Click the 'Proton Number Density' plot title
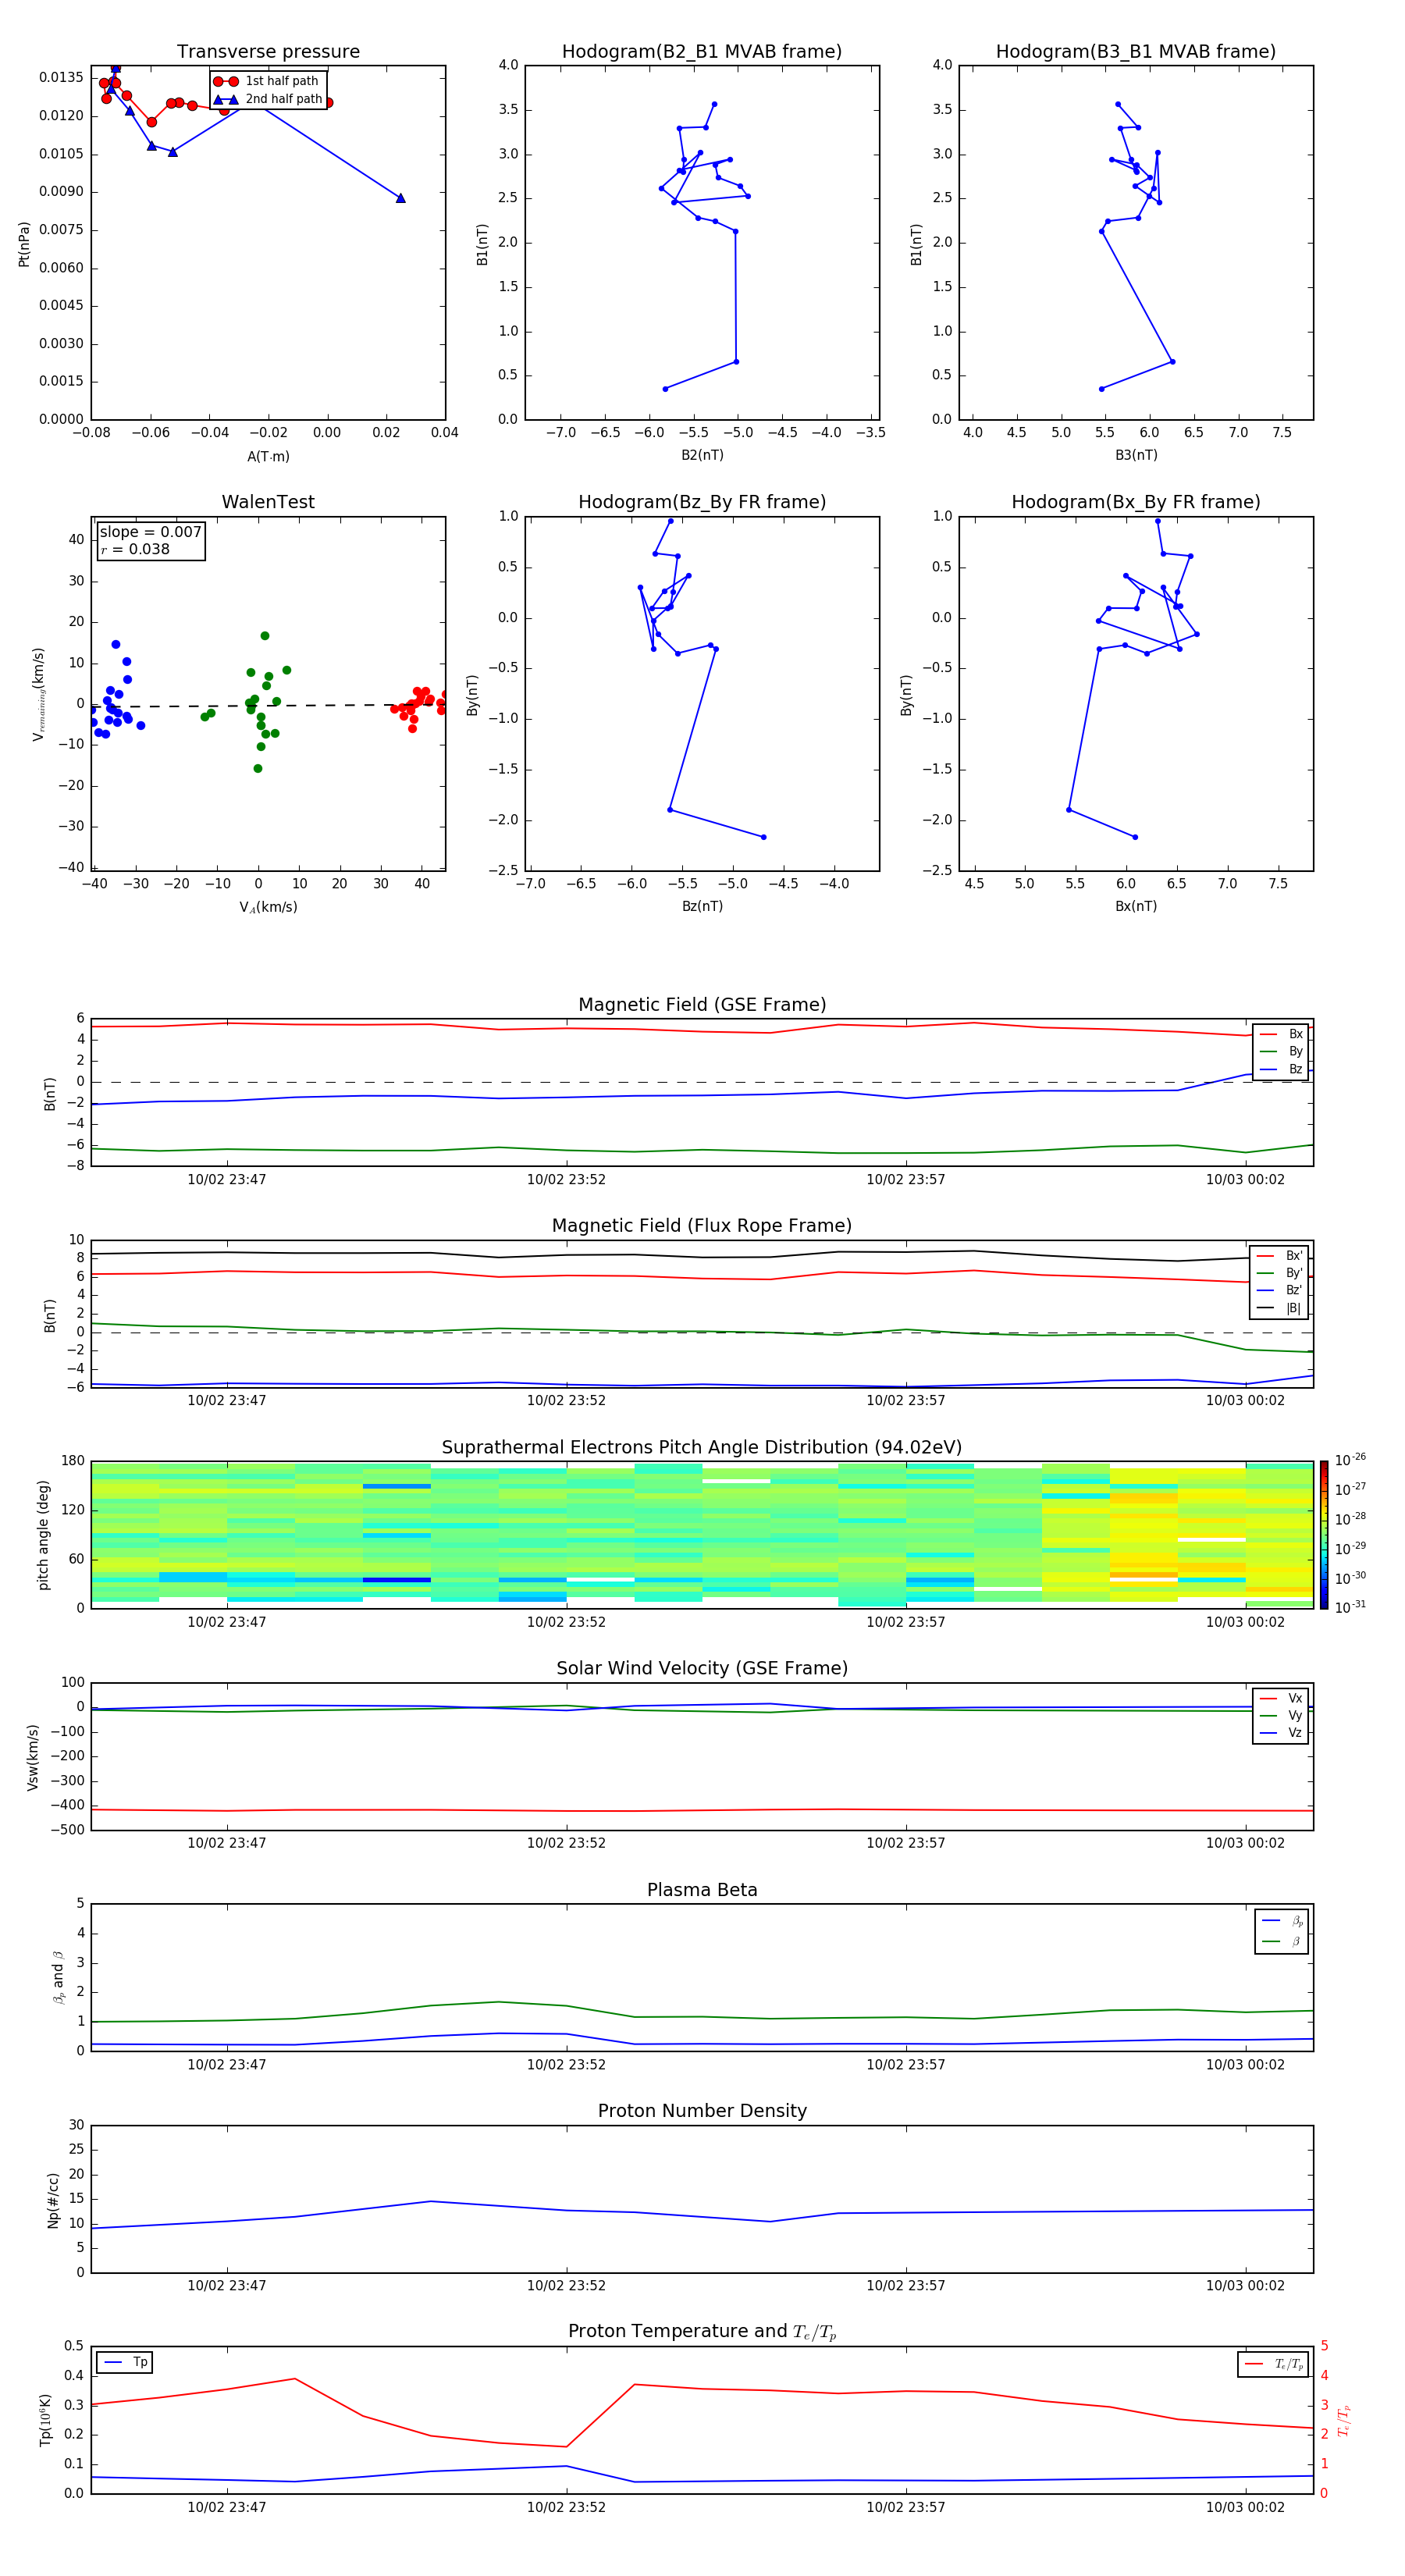The image size is (1405, 2576). coord(702,2111)
